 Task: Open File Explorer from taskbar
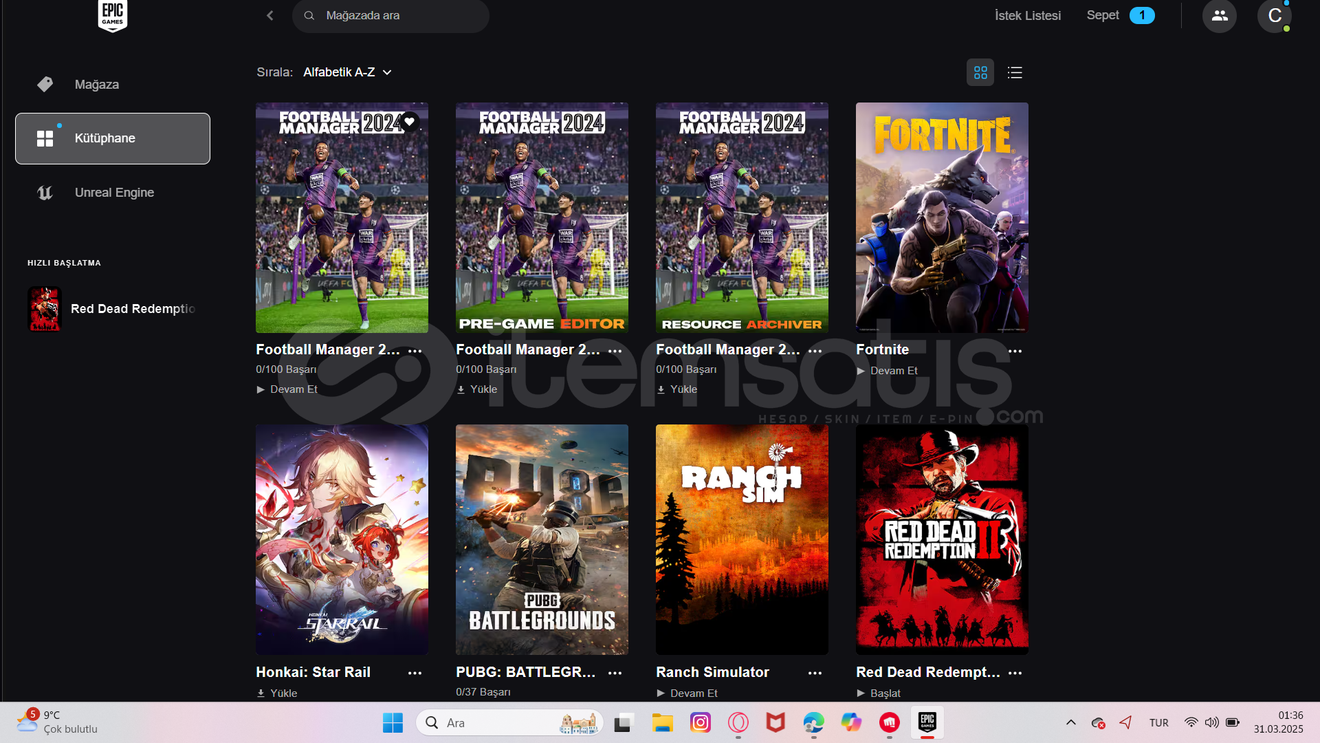click(663, 723)
